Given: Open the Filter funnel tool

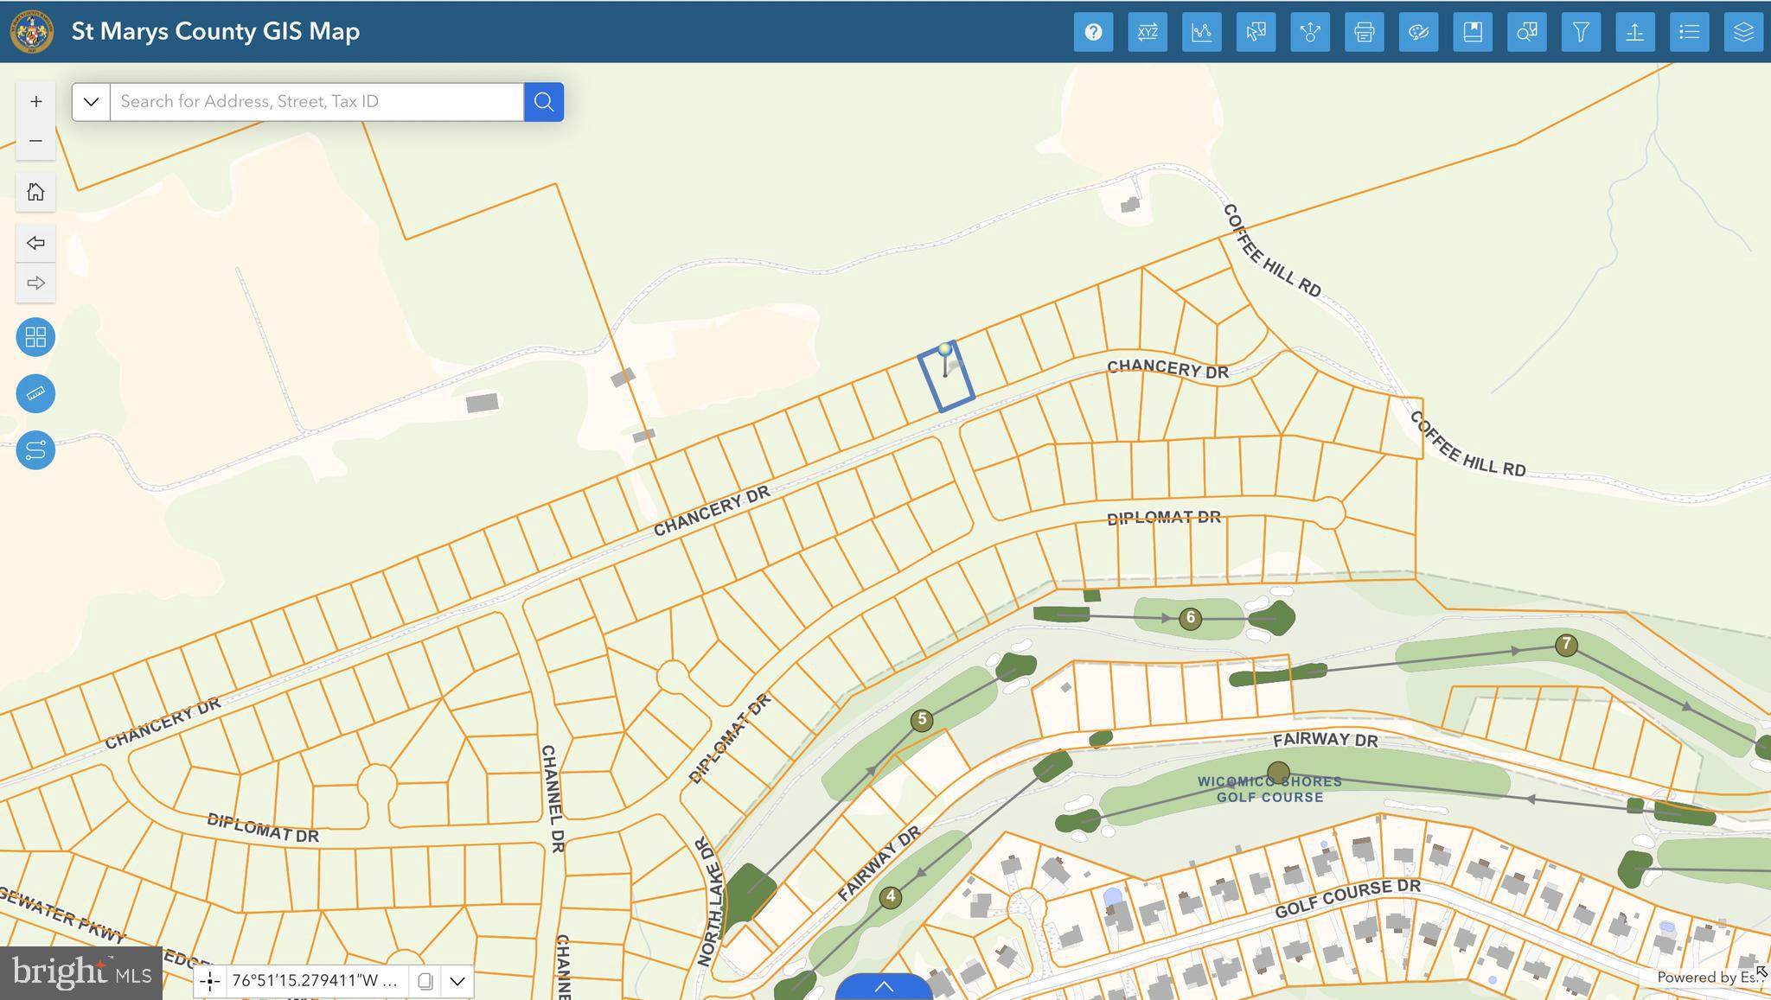Looking at the screenshot, I should click(x=1581, y=32).
